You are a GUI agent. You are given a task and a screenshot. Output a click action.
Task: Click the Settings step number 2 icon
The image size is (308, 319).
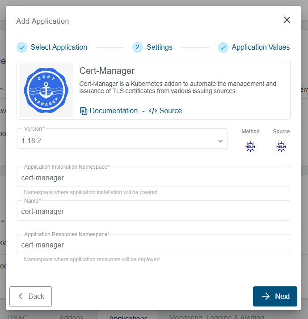pos(138,47)
